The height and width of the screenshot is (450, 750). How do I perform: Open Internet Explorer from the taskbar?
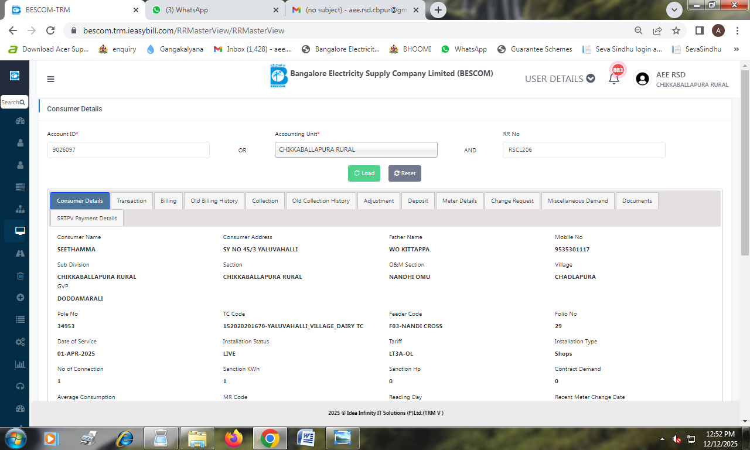[x=125, y=438]
